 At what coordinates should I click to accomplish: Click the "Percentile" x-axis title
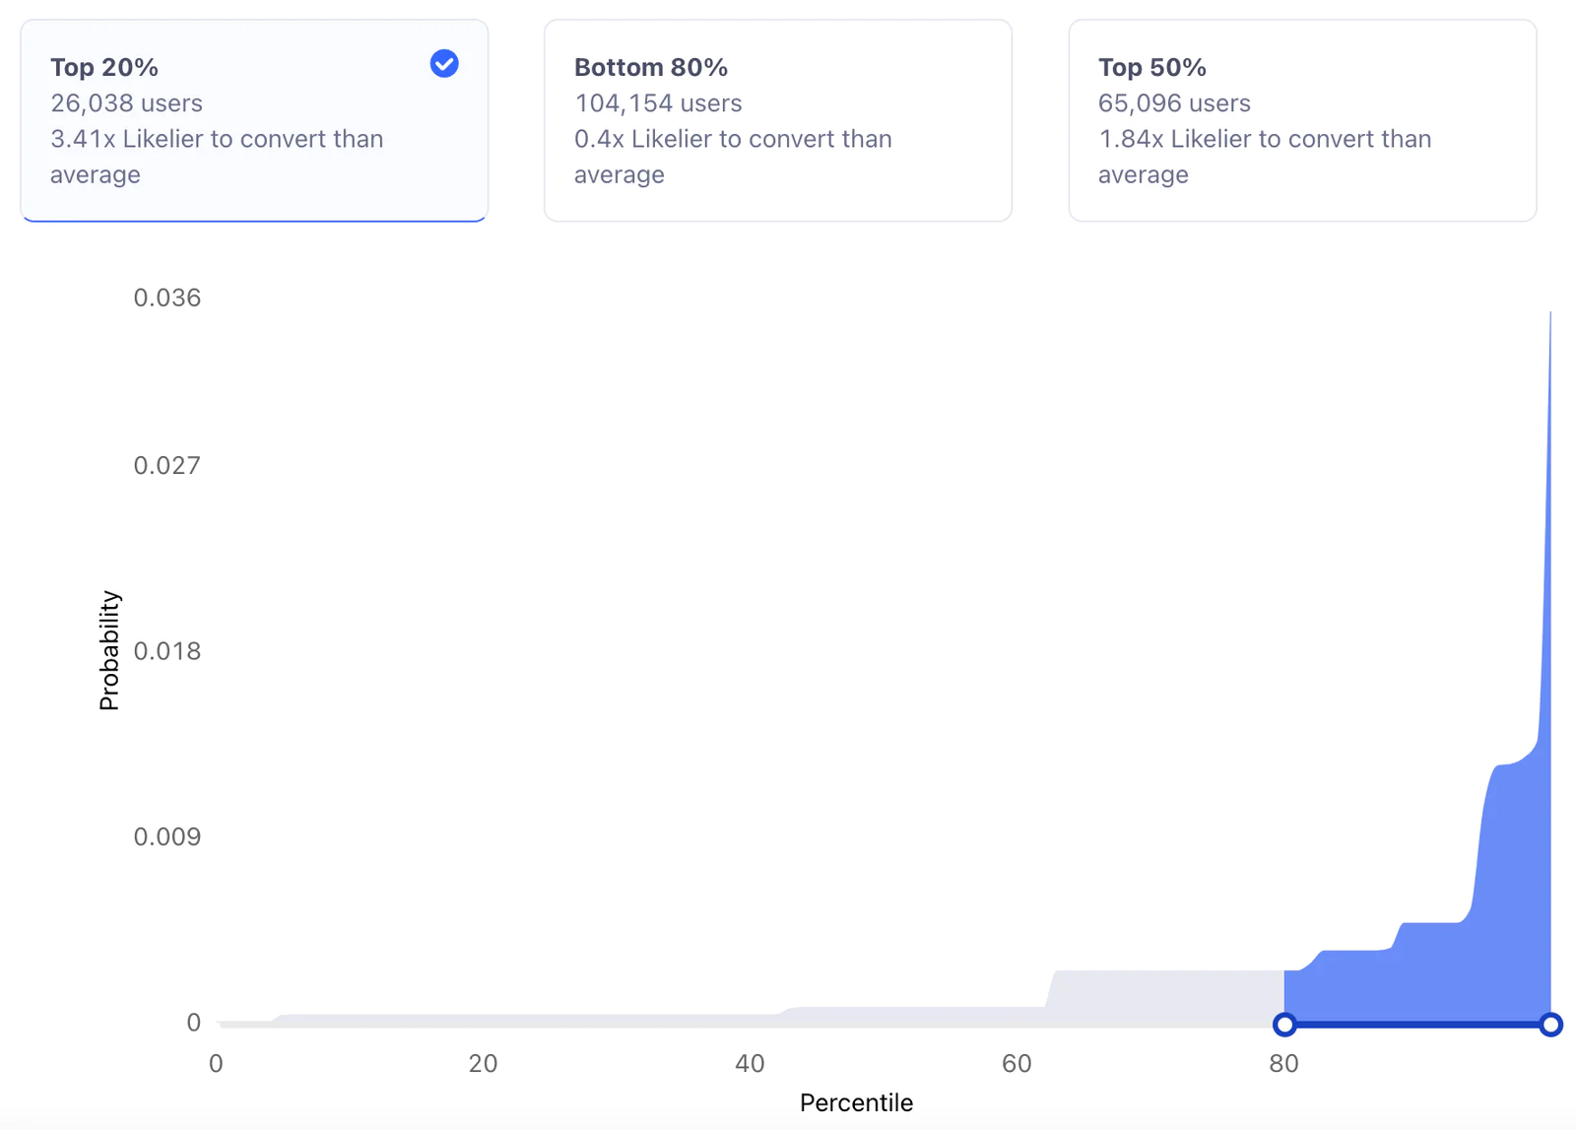856,1102
